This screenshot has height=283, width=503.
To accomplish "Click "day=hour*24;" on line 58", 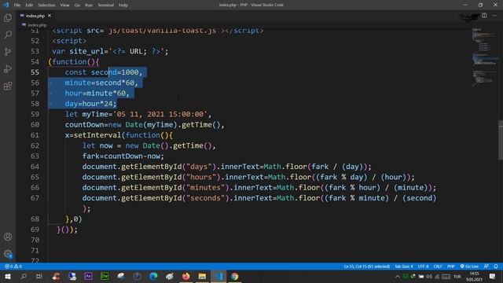I will click(x=91, y=104).
